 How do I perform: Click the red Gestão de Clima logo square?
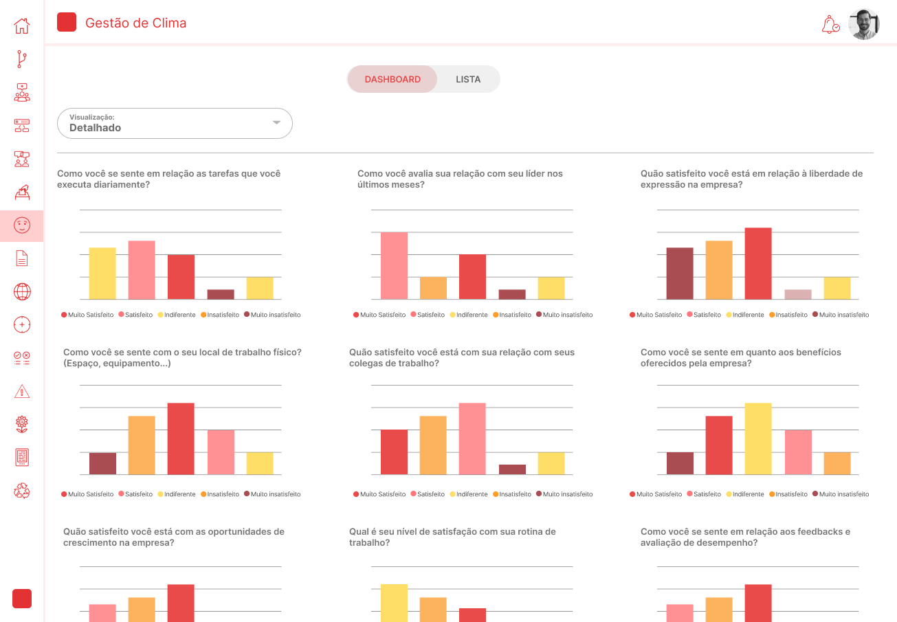[x=67, y=22]
